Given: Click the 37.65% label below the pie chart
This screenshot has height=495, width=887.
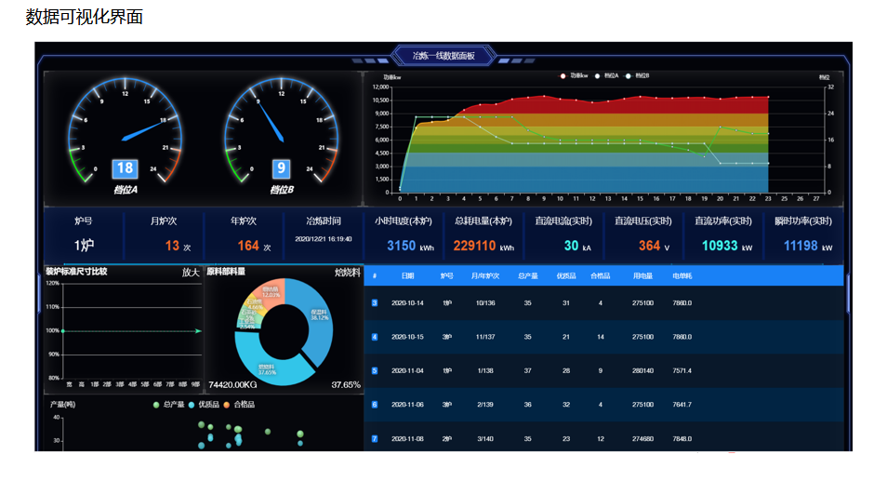Looking at the screenshot, I should [346, 385].
